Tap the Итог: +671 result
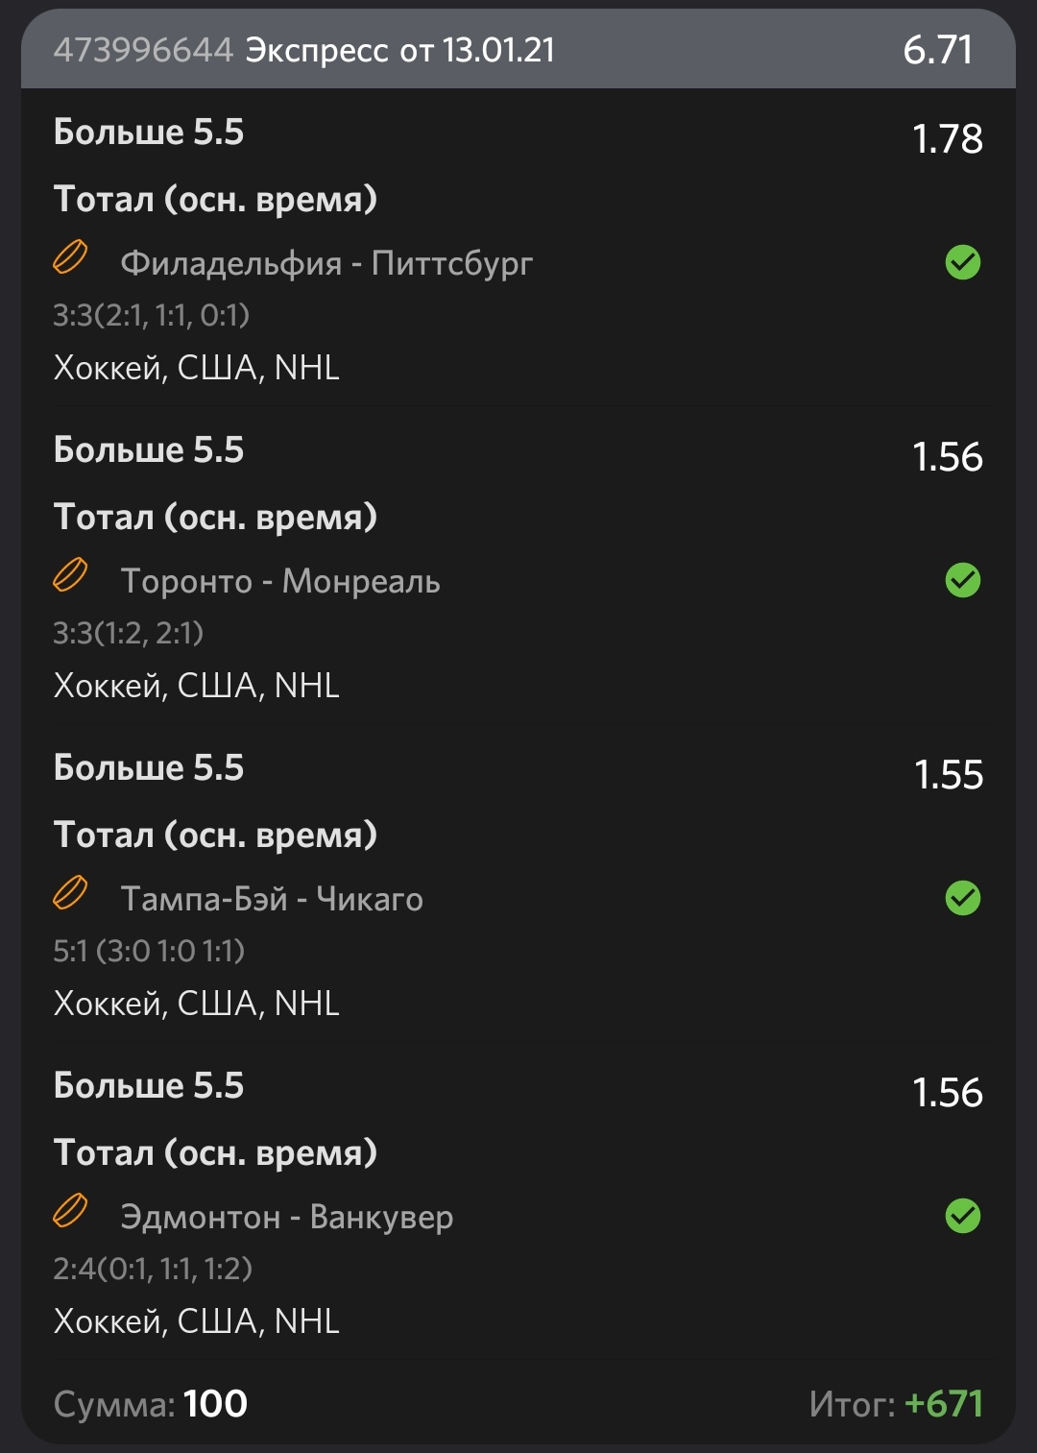This screenshot has width=1037, height=1453. (x=896, y=1404)
